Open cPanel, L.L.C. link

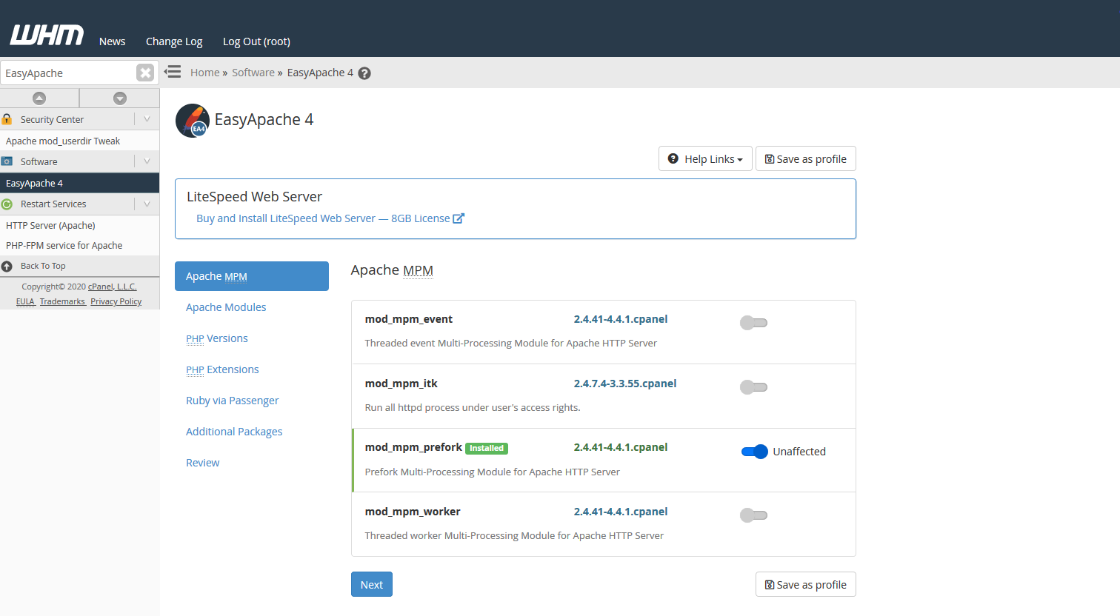[113, 287]
